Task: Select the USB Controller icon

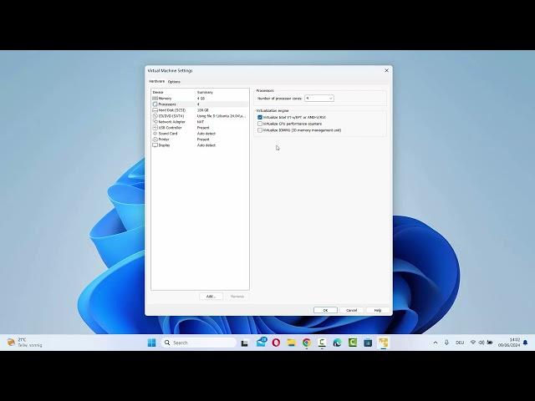Action: coord(155,128)
